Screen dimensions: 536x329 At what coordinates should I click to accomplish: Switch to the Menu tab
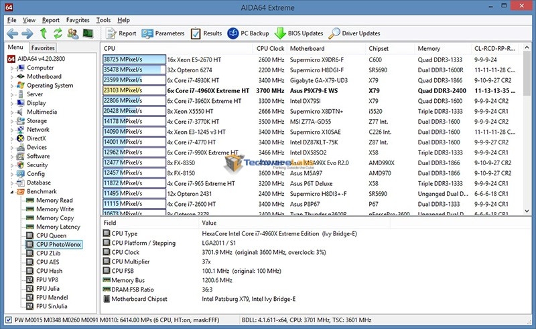[x=15, y=47]
